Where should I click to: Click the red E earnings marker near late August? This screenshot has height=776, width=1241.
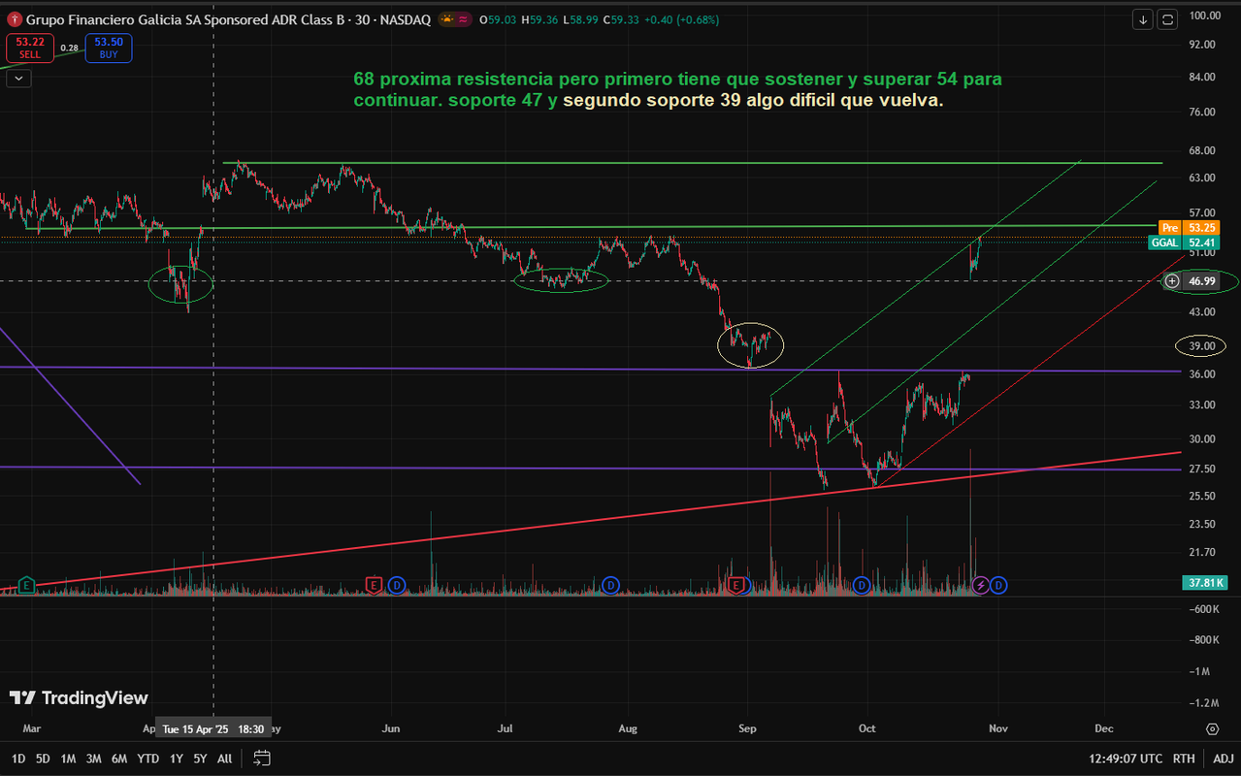click(x=735, y=585)
